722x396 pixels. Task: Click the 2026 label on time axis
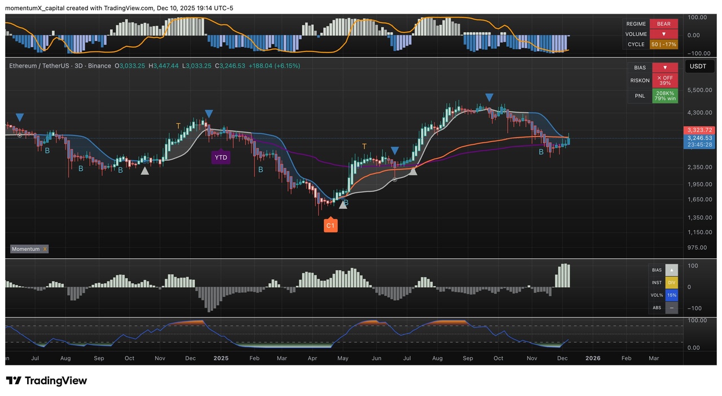pyautogui.click(x=593, y=358)
